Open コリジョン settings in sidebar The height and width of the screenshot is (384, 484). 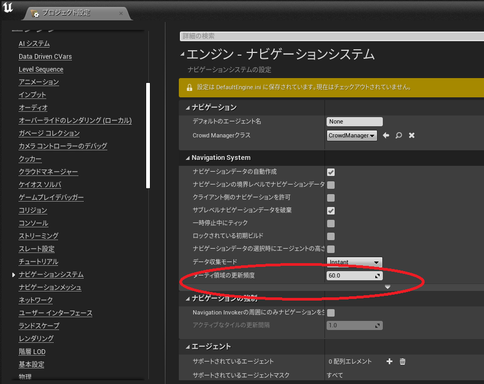(x=33, y=211)
